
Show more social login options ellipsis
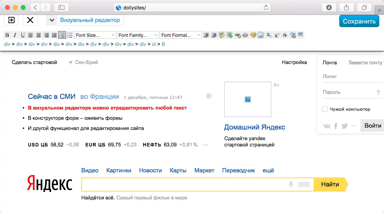click(354, 126)
